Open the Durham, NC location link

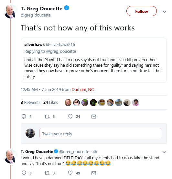pyautogui.click(x=83, y=89)
